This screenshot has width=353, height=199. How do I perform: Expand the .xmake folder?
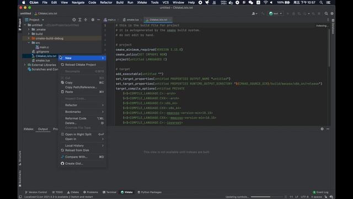(29, 29)
